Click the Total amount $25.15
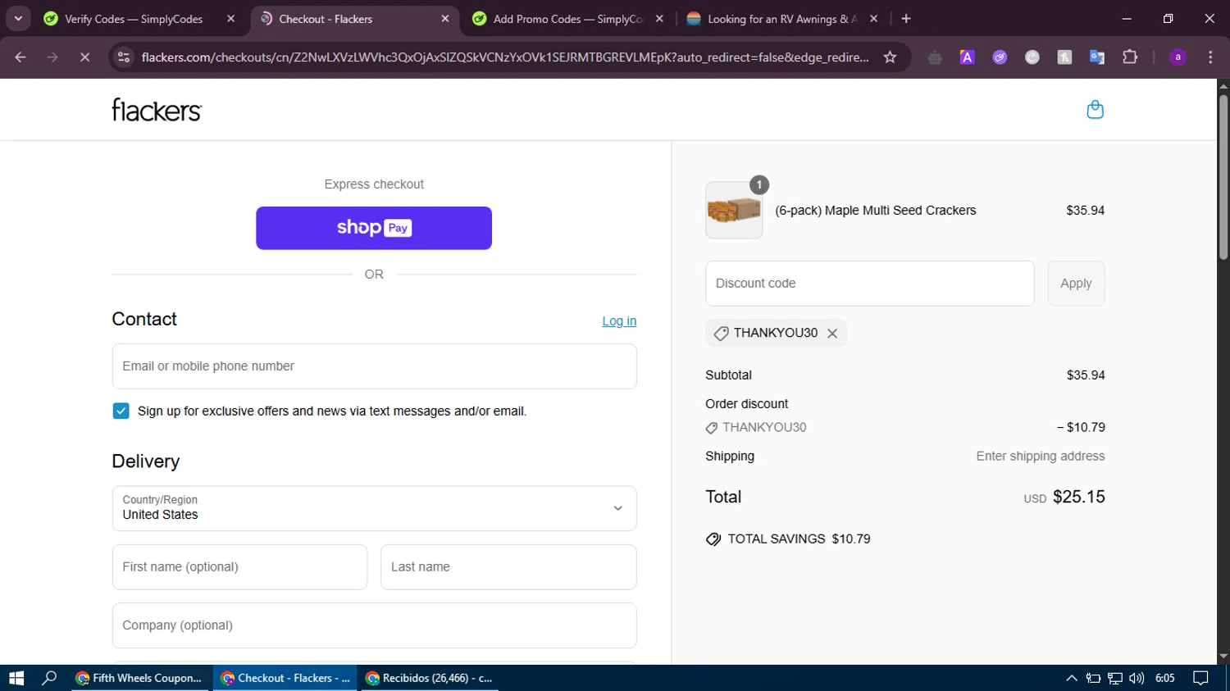 (x=1078, y=497)
